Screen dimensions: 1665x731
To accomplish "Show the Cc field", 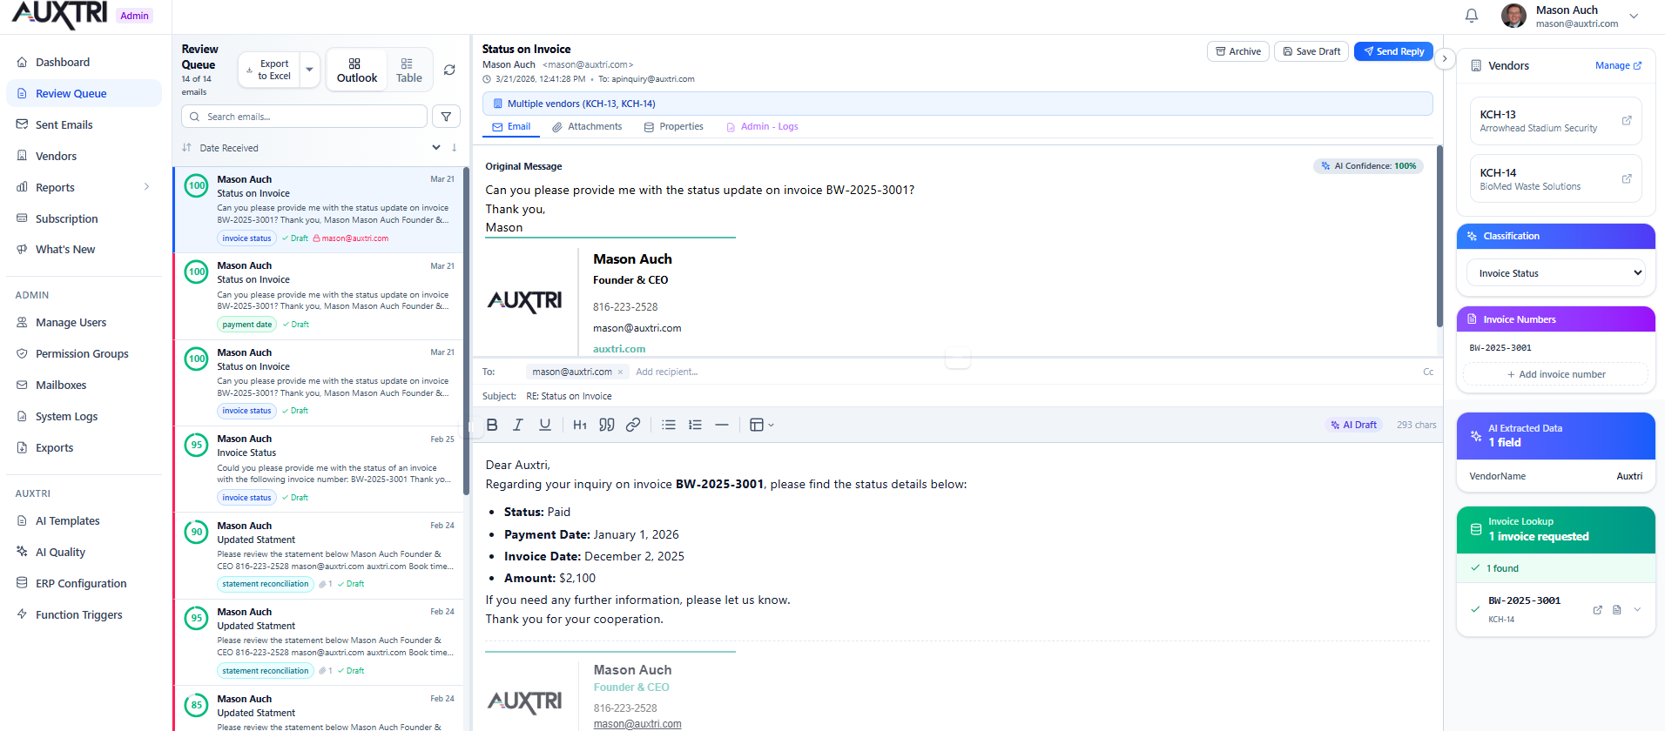I will coord(1428,372).
